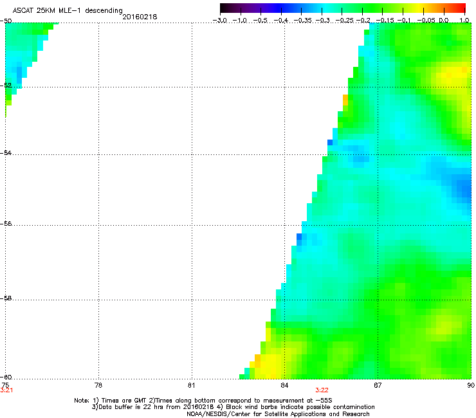Click the -0.3 colorbar label

[323, 21]
